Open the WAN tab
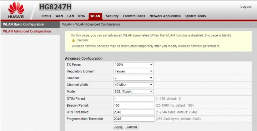The width and height of the screenshot is (257, 131). pyautogui.click(x=59, y=16)
